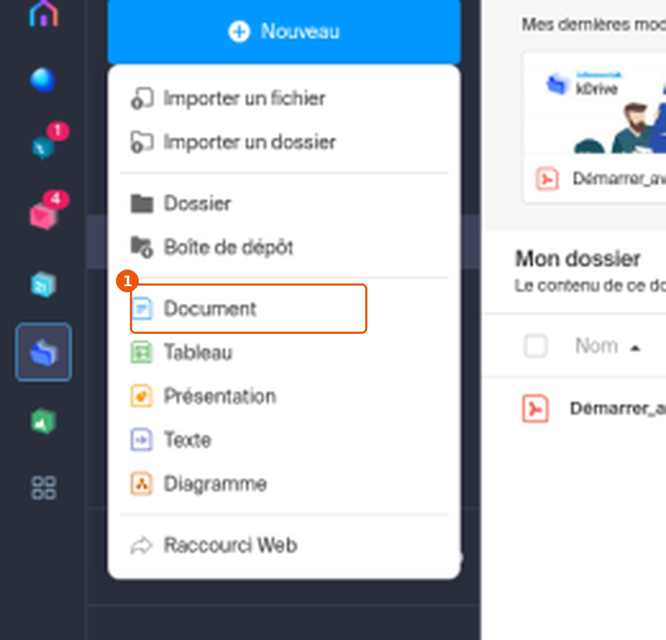Open the Démarrer PDF in file list

618,409
